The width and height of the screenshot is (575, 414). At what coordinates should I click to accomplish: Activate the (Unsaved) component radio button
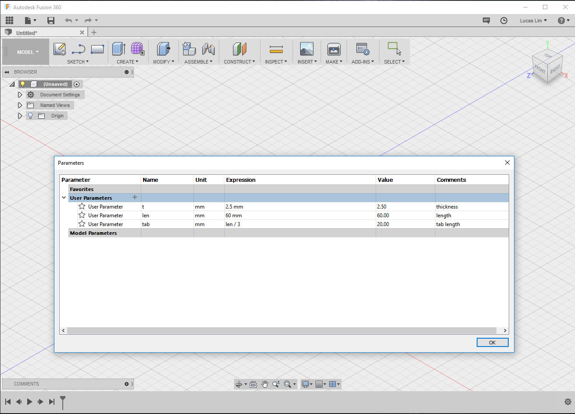[77, 84]
